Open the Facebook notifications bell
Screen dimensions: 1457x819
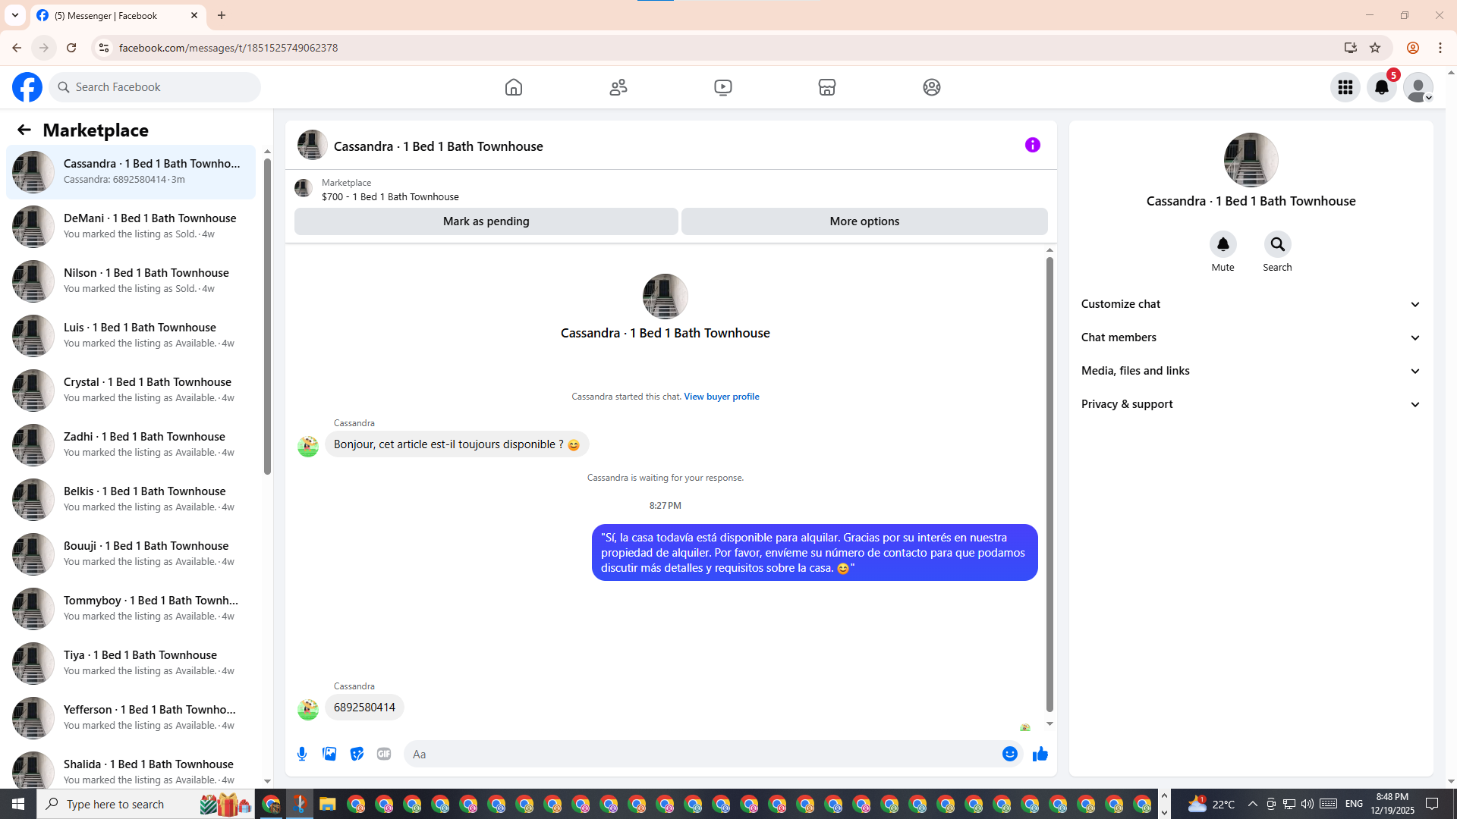pyautogui.click(x=1382, y=87)
